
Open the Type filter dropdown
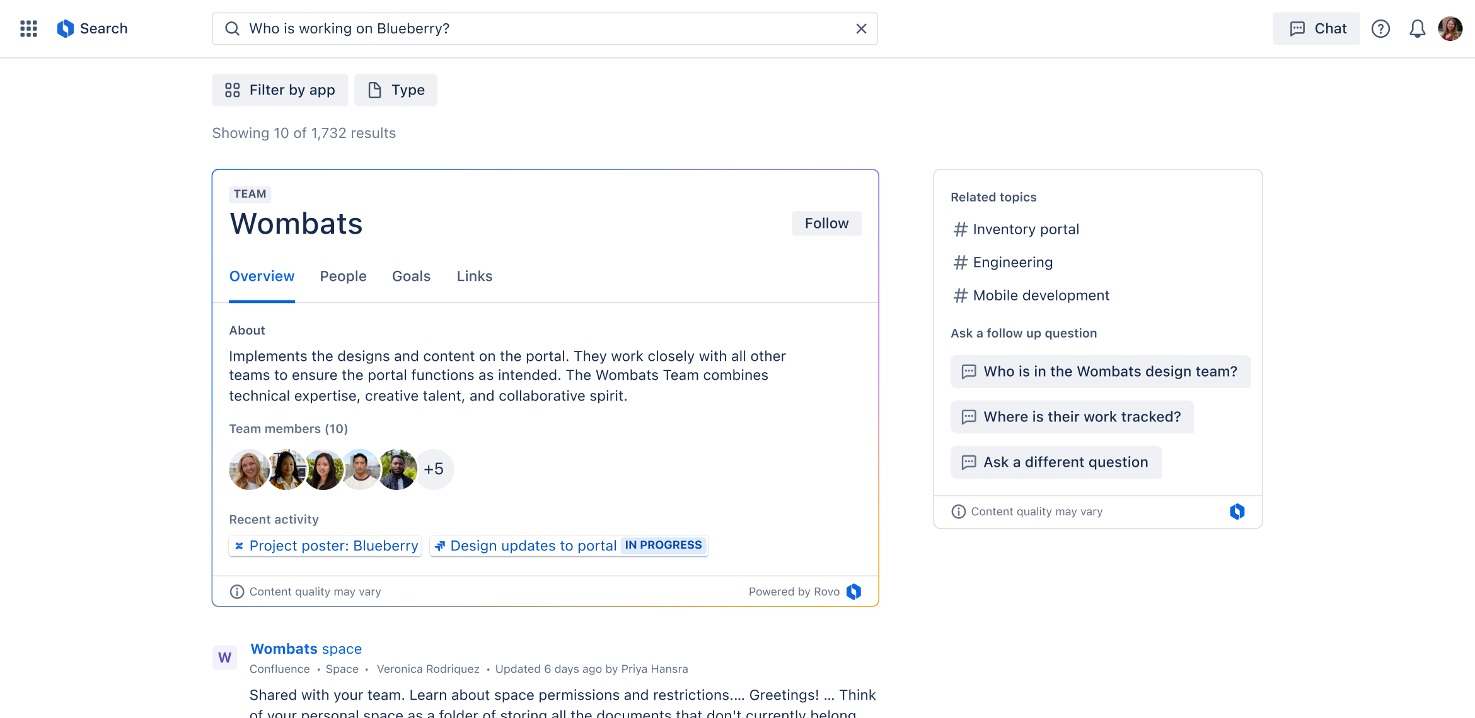coord(396,90)
